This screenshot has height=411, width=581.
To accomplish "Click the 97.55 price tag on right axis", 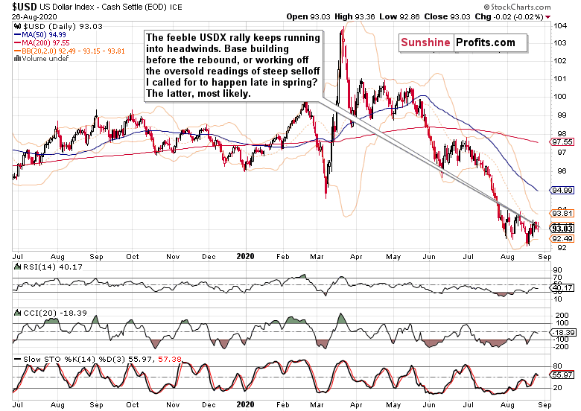I will point(562,141).
